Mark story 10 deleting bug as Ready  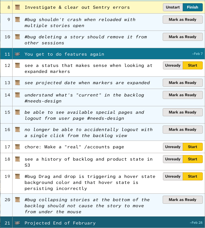point(182,37)
